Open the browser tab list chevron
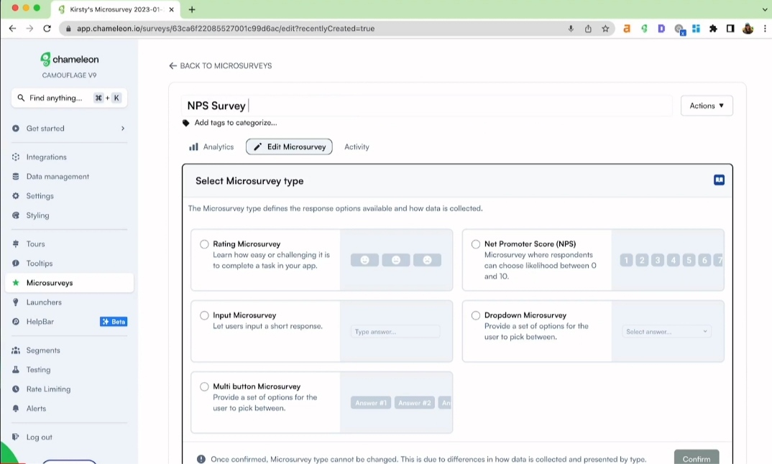The width and height of the screenshot is (772, 464). (x=765, y=9)
